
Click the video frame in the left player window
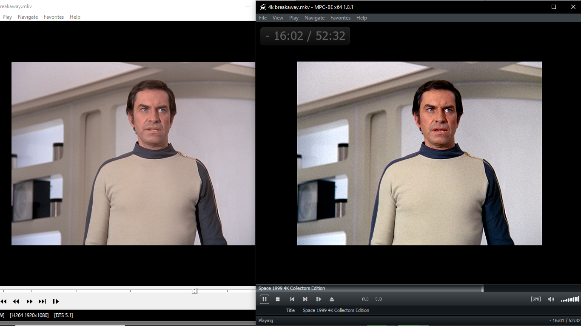click(133, 153)
